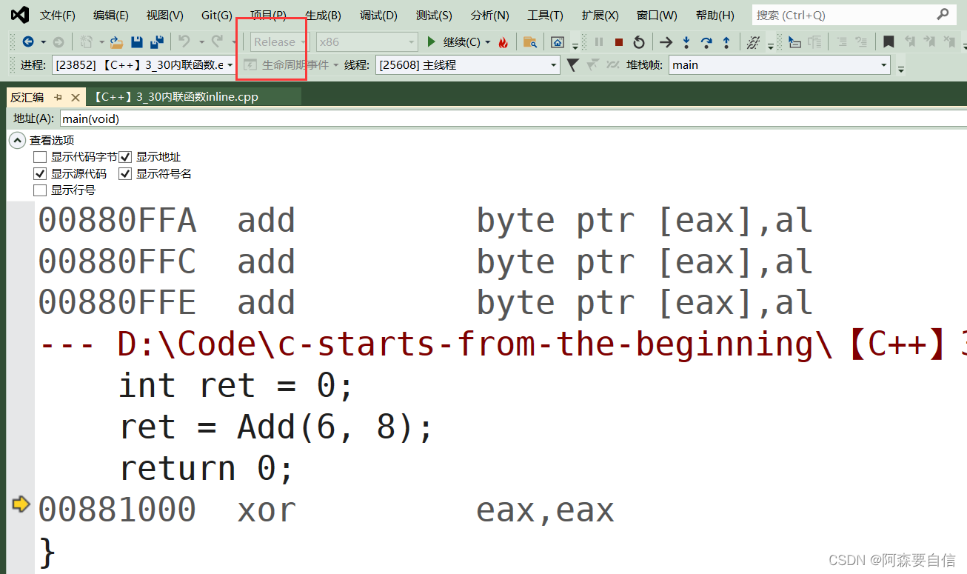
Task: Uncheck the 显示地址 checkbox
Action: (125, 157)
